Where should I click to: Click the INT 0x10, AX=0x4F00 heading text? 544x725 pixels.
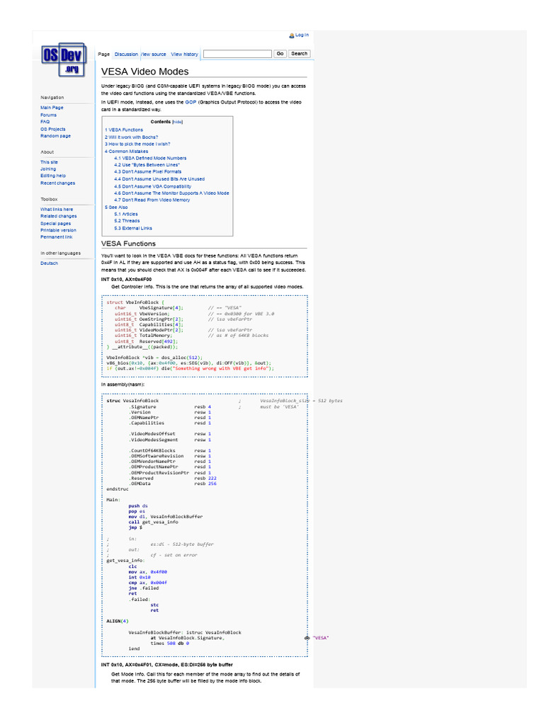[x=126, y=280]
